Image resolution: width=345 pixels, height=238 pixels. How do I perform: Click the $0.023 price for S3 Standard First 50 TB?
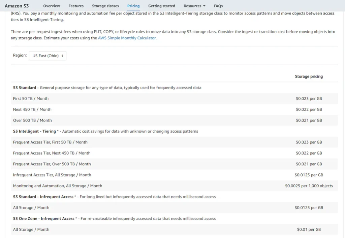point(309,99)
